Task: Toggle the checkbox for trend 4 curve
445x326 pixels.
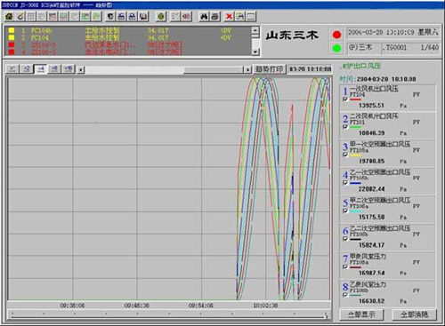Action: pyautogui.click(x=345, y=183)
